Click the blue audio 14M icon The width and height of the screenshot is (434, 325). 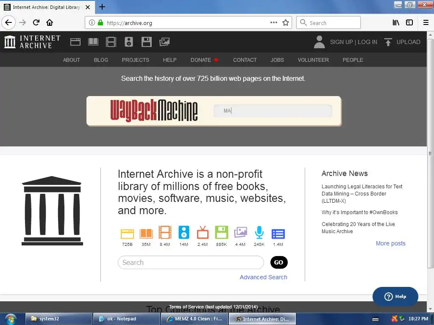[184, 232]
